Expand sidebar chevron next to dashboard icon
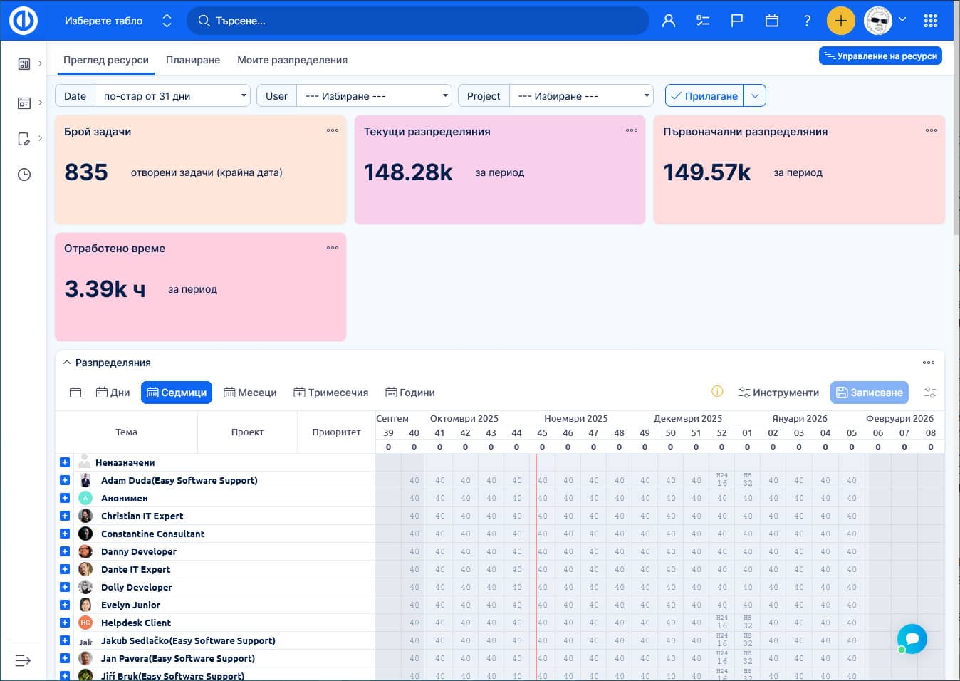 click(40, 63)
